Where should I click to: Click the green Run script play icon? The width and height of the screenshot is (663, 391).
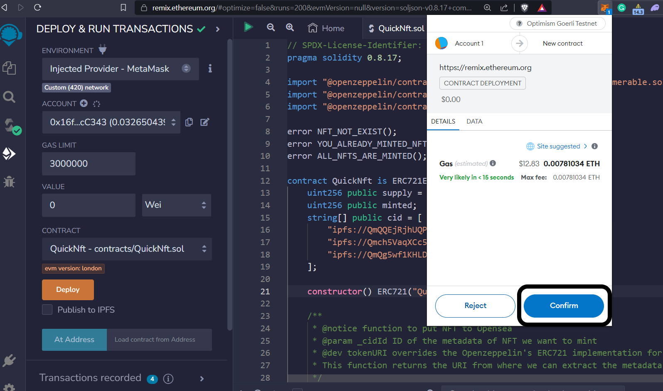coord(248,27)
